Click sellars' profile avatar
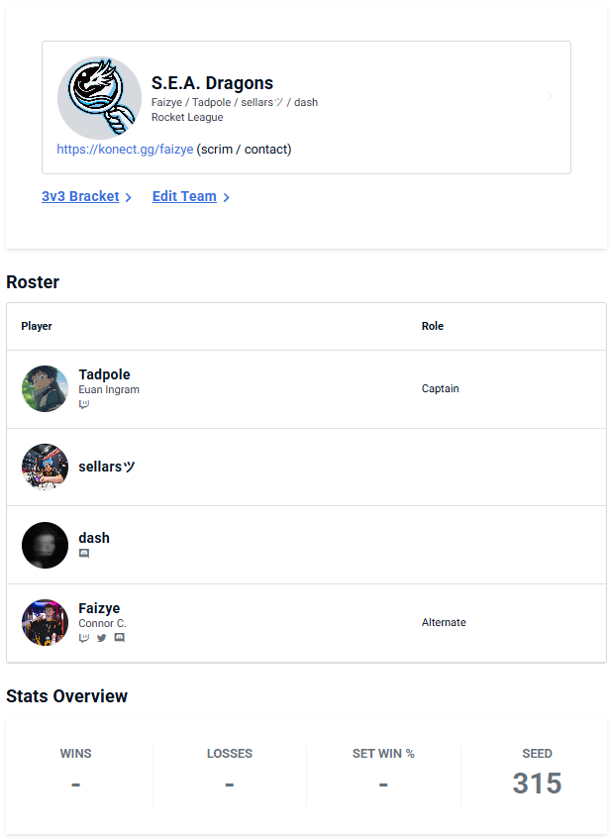Screen dimensions: 611x839 click(45, 467)
